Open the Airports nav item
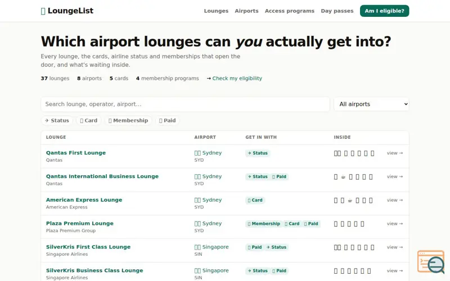 (x=246, y=11)
